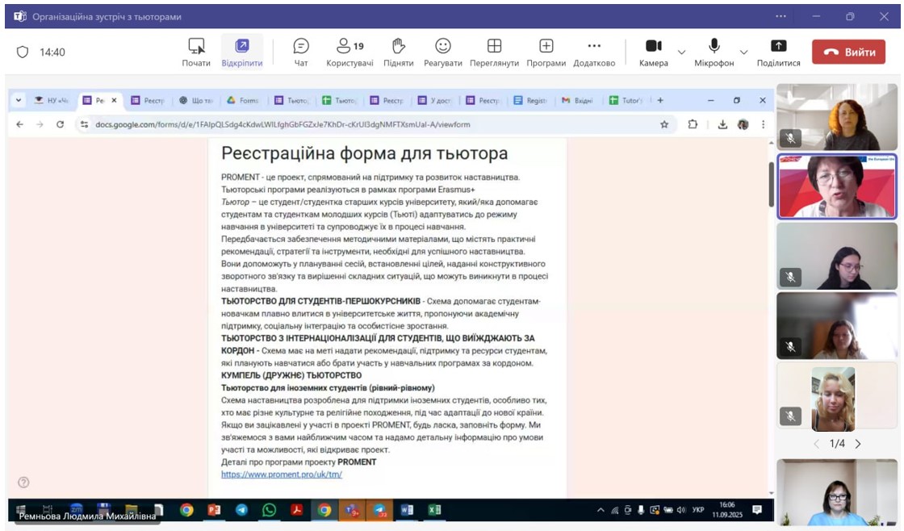The image size is (904, 531).
Task: Open the Переглянути view layout options
Action: 494,52
